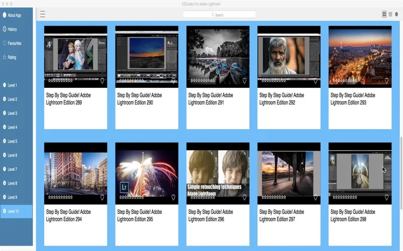Select Level 10 in the sidebar
Screen dimensions: 403x251
click(16, 211)
